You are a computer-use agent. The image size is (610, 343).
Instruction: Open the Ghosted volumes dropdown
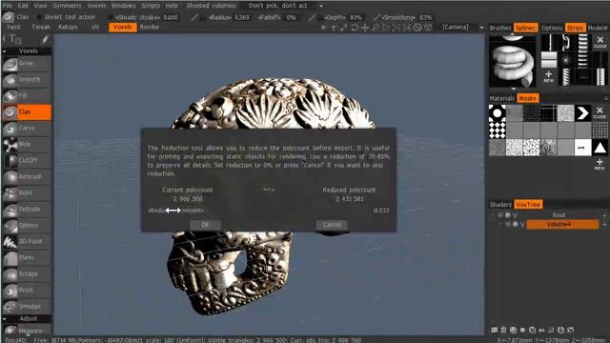(321, 6)
